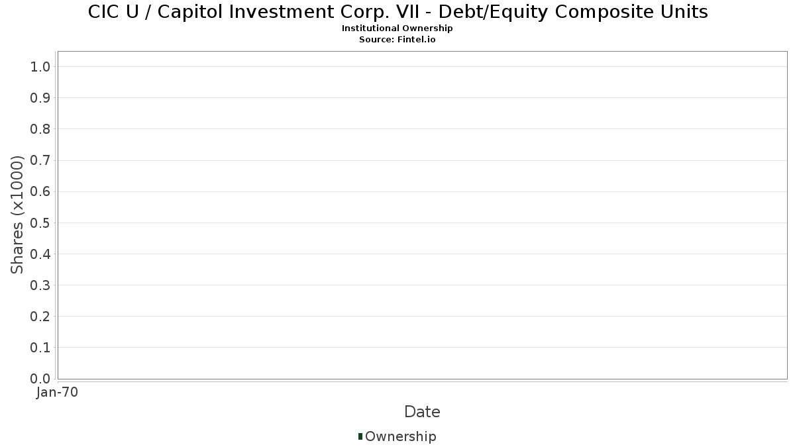Click the 0.7 y-axis tick label

click(x=40, y=160)
